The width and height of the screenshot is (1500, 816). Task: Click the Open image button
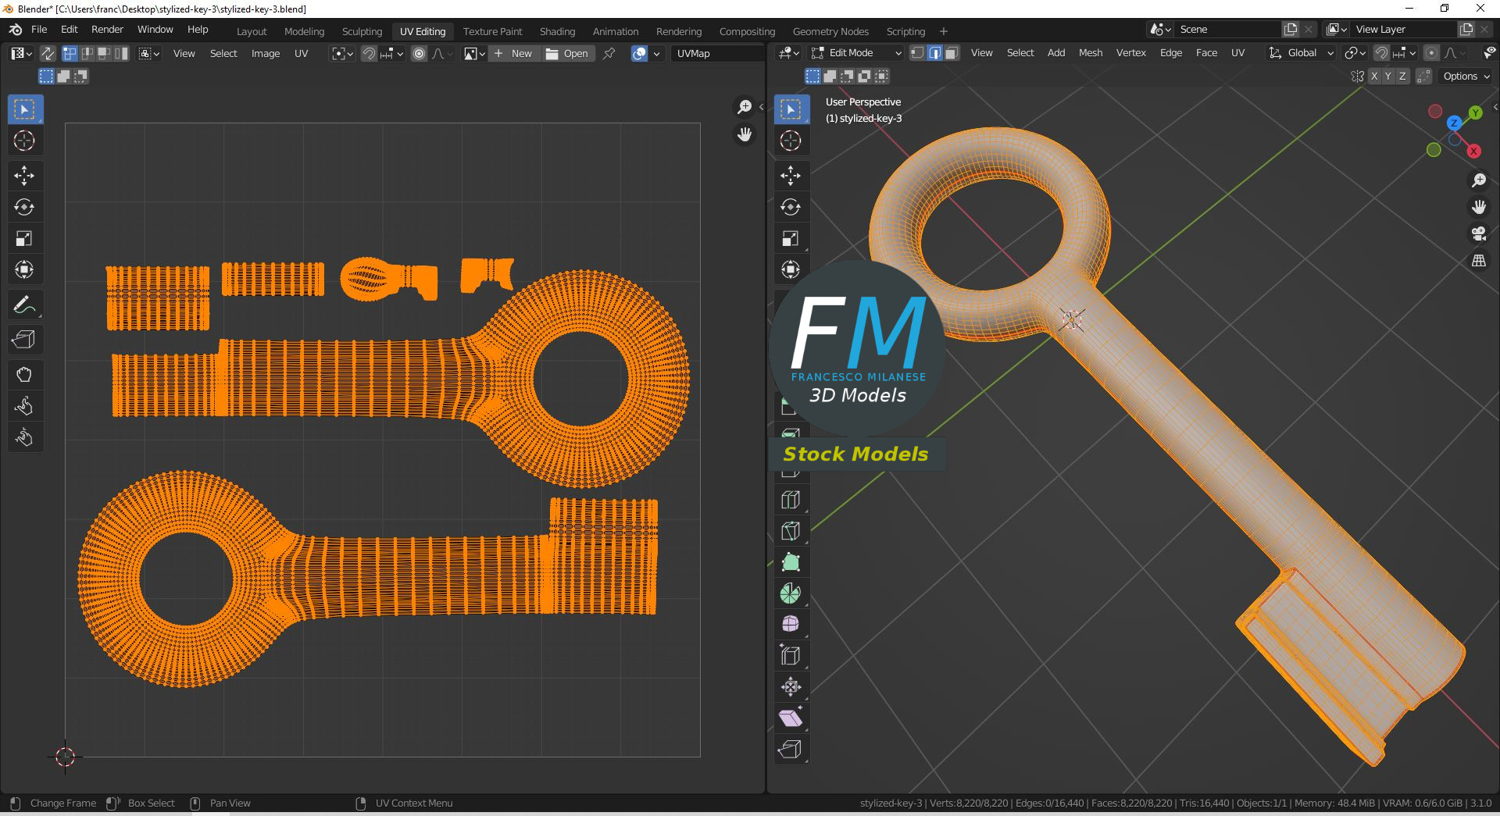567,53
